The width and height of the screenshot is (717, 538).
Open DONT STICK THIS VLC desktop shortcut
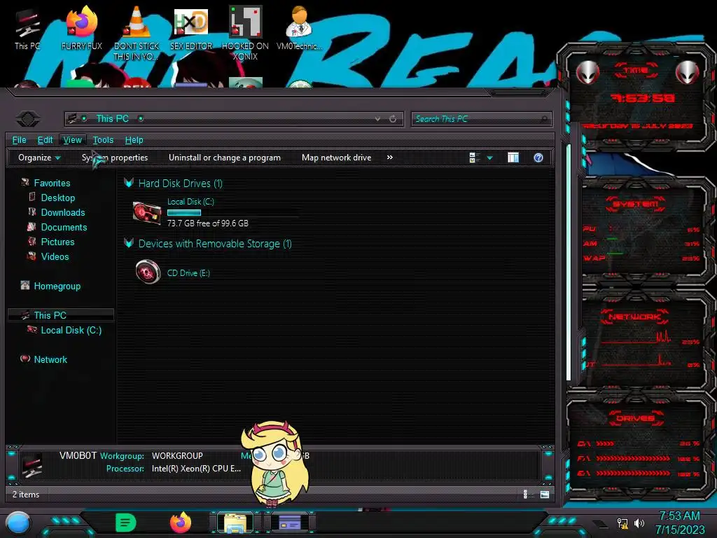[136, 33]
